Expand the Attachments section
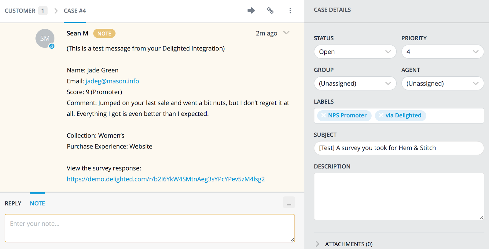 click(318, 244)
